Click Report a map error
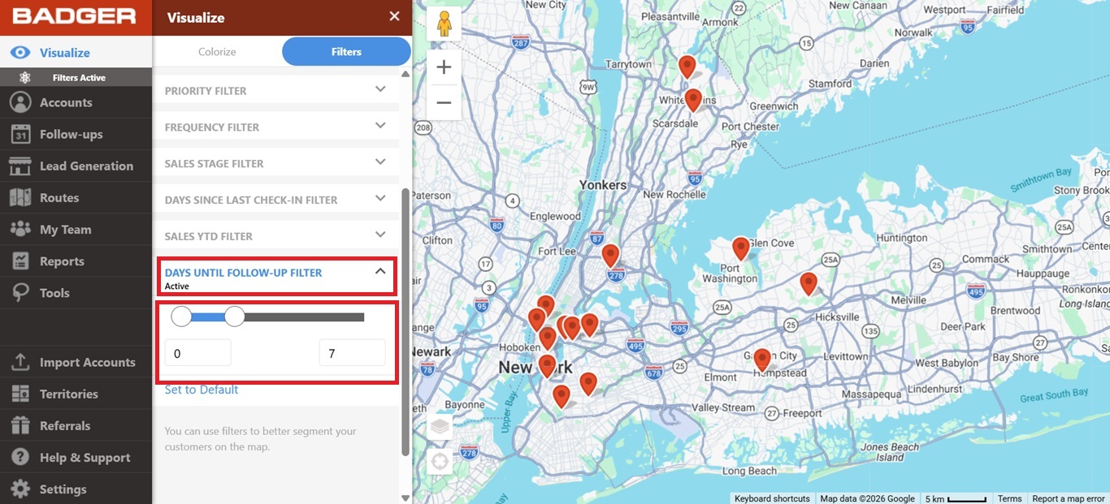The image size is (1110, 504). [x=1069, y=498]
